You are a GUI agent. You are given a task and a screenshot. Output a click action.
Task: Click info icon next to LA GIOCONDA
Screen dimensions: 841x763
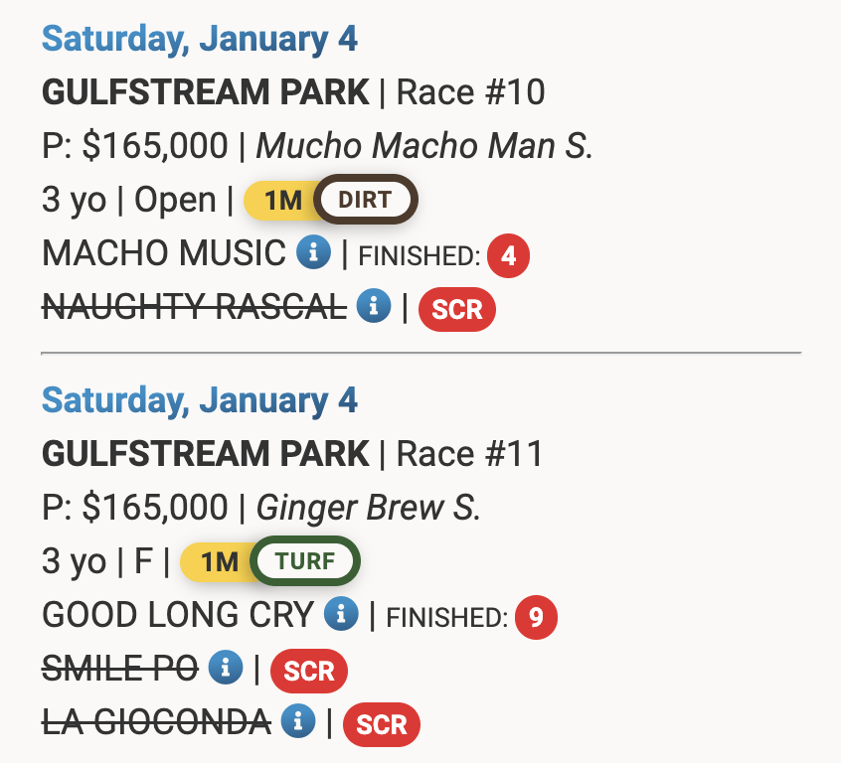tap(298, 721)
